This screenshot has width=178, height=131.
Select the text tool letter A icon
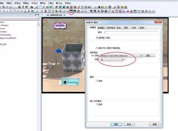click(29, 11)
